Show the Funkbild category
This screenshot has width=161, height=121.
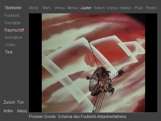pos(12,16)
